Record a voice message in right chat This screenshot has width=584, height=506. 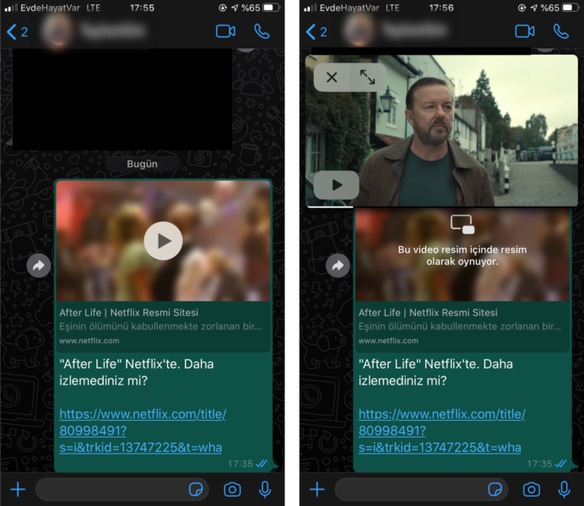[564, 489]
